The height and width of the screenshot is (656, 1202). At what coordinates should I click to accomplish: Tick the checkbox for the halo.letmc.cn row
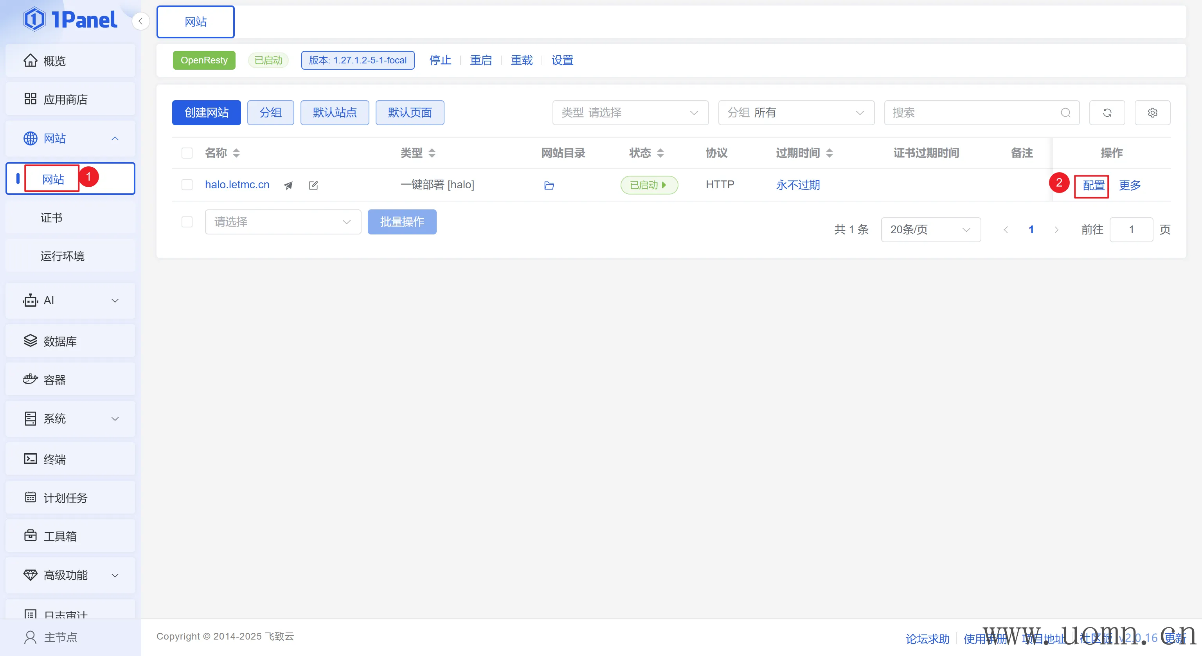[x=187, y=185]
